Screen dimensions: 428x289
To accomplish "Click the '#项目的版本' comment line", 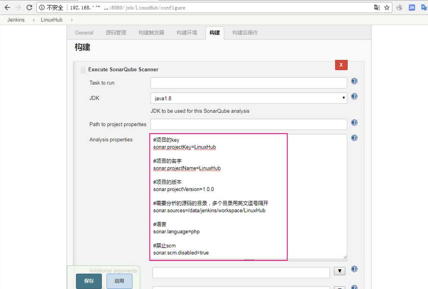I will tap(167, 182).
